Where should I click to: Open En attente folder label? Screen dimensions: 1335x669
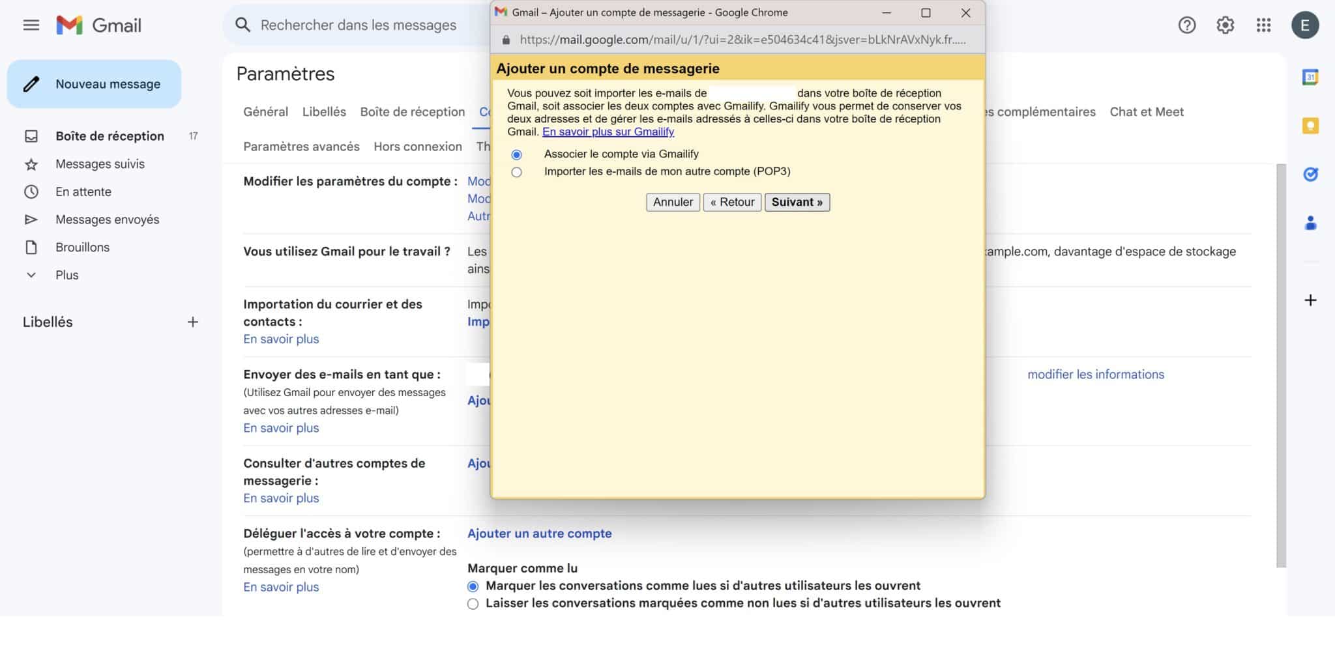click(x=83, y=192)
